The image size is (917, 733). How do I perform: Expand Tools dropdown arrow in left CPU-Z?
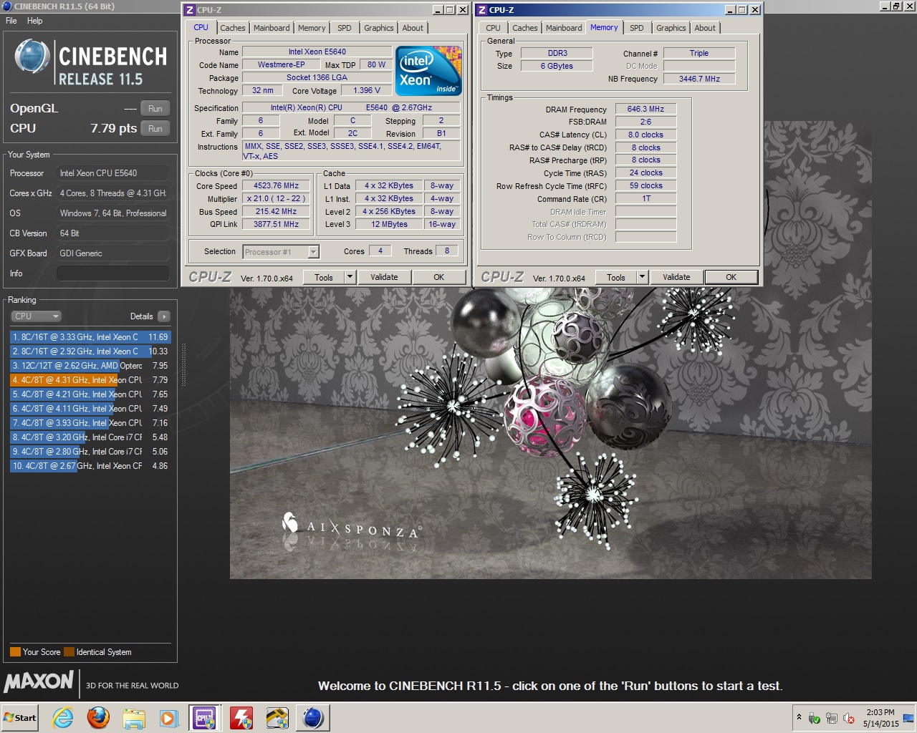pyautogui.click(x=350, y=277)
